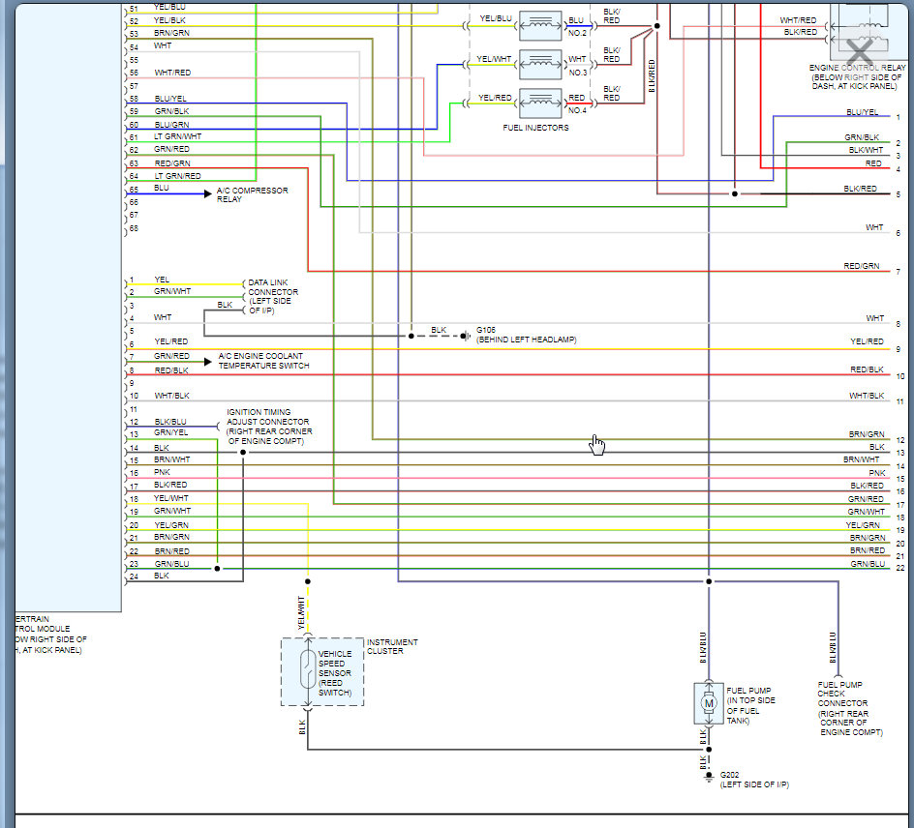Click the 'A/C COMPRESSOR RELAY' label
This screenshot has height=828, width=914.
pyautogui.click(x=252, y=194)
